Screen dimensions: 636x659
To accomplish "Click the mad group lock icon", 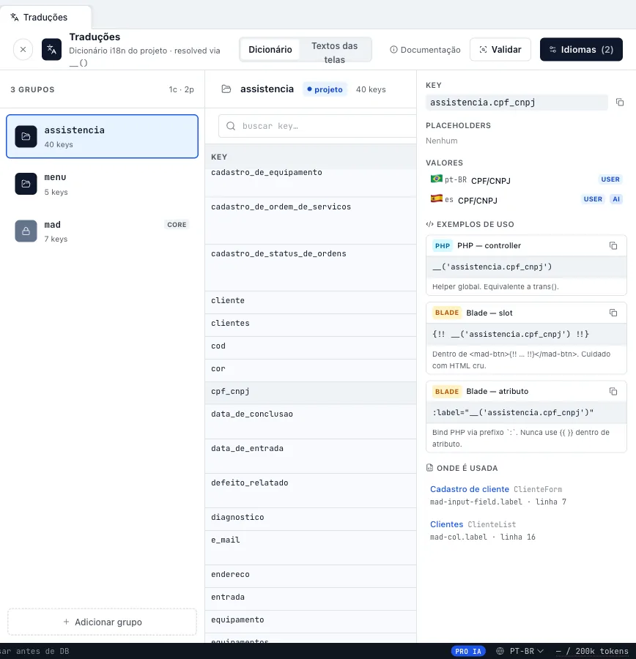I will 26,231.
